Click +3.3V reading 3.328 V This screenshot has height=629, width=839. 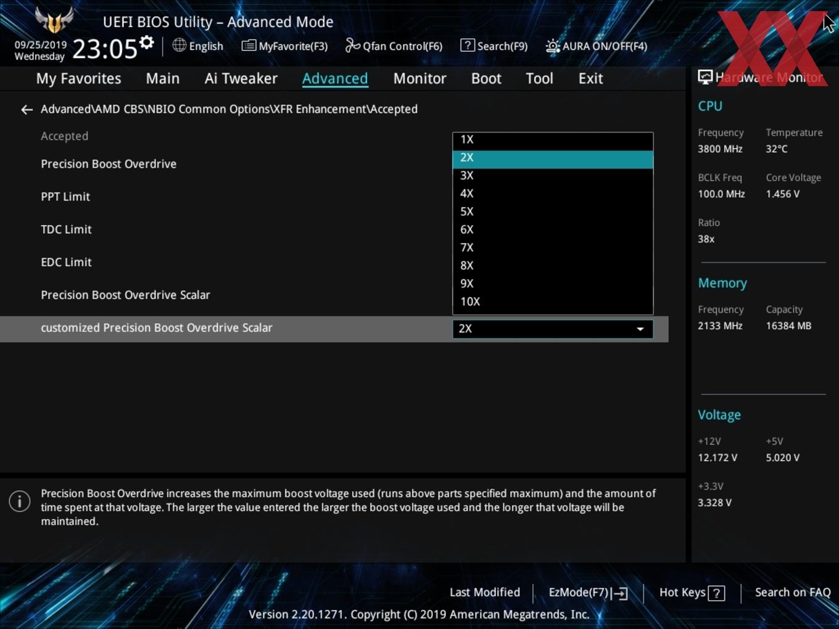[x=714, y=503]
